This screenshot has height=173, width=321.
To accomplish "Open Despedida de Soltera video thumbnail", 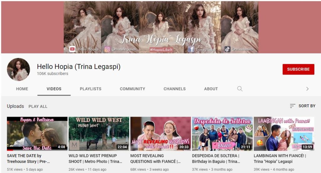I will pyautogui.click(x=222, y=134).
